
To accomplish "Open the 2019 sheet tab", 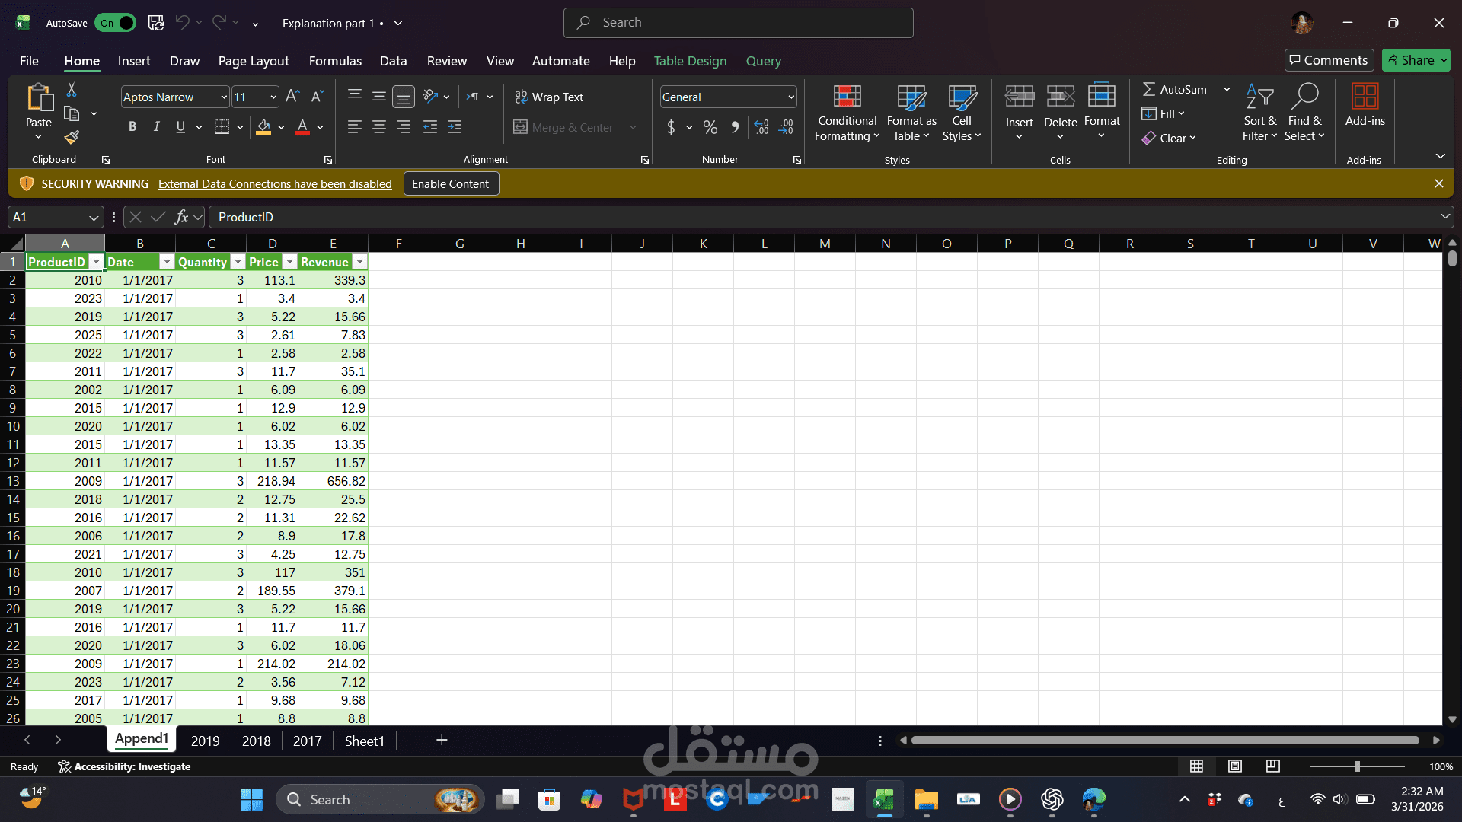I will [x=205, y=740].
